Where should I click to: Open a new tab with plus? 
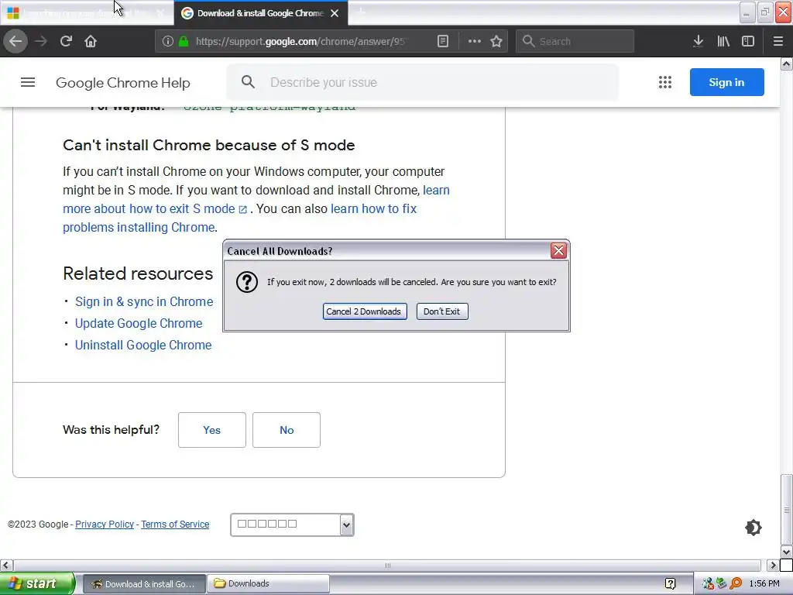point(361,12)
